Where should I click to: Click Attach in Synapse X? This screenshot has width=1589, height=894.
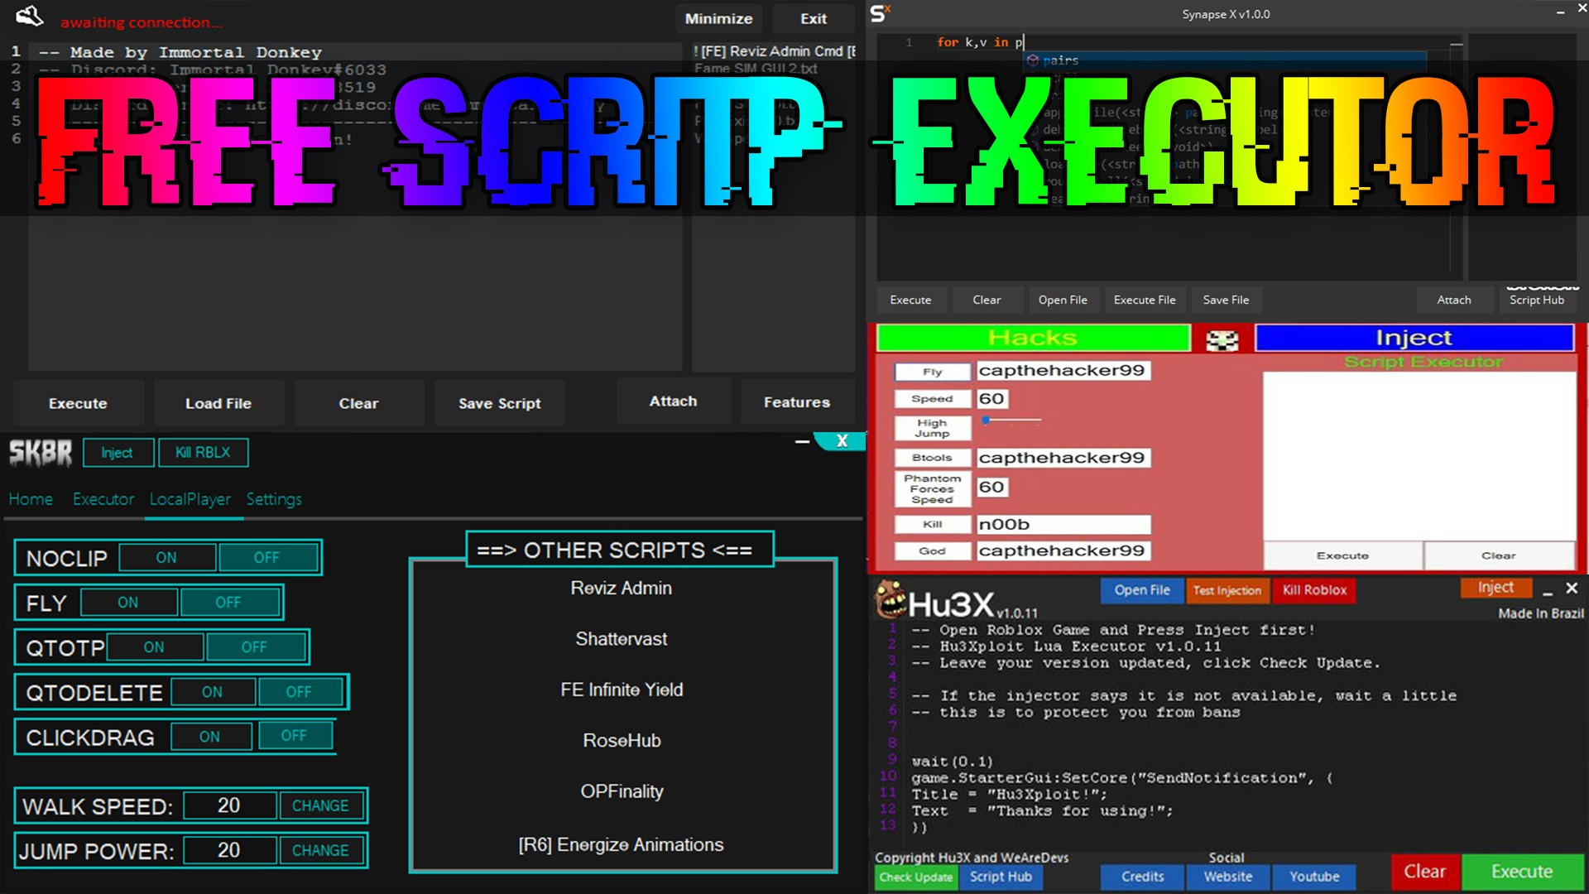coord(1454,300)
